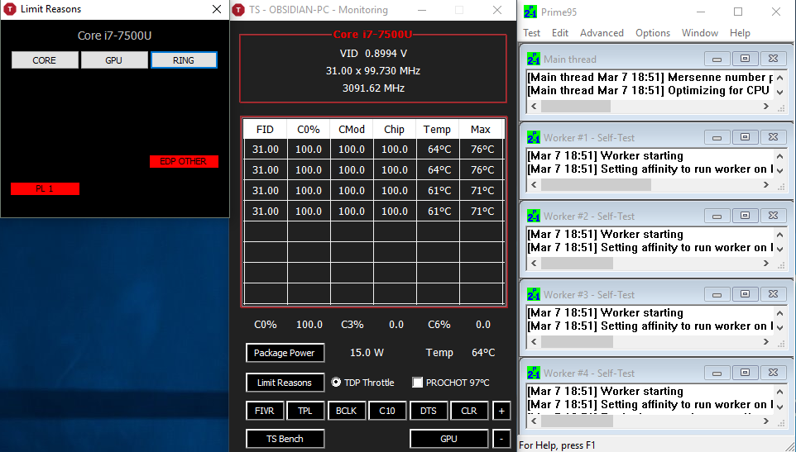Click the CLR button to reset max temps
This screenshot has width=796, height=452.
click(x=469, y=411)
